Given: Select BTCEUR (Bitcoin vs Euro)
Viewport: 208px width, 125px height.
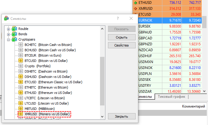Looking at the screenshot, I should 43,55.
